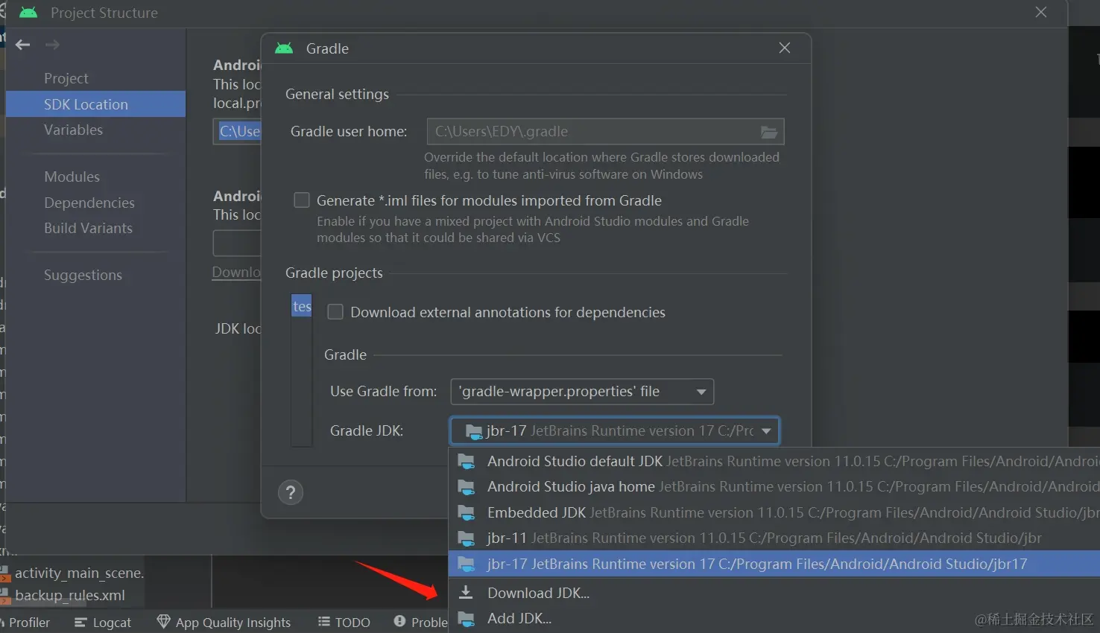This screenshot has width=1100, height=633.
Task: Close the Gradle dialog
Action: [785, 48]
